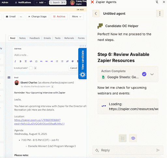
Task: Apply bold formatting in note toolbar
Action: [21, 61]
